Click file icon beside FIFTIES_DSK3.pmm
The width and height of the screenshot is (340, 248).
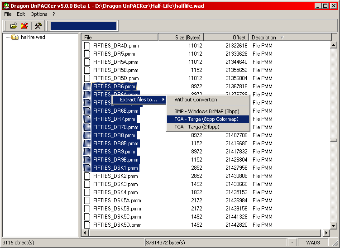tap(87, 184)
